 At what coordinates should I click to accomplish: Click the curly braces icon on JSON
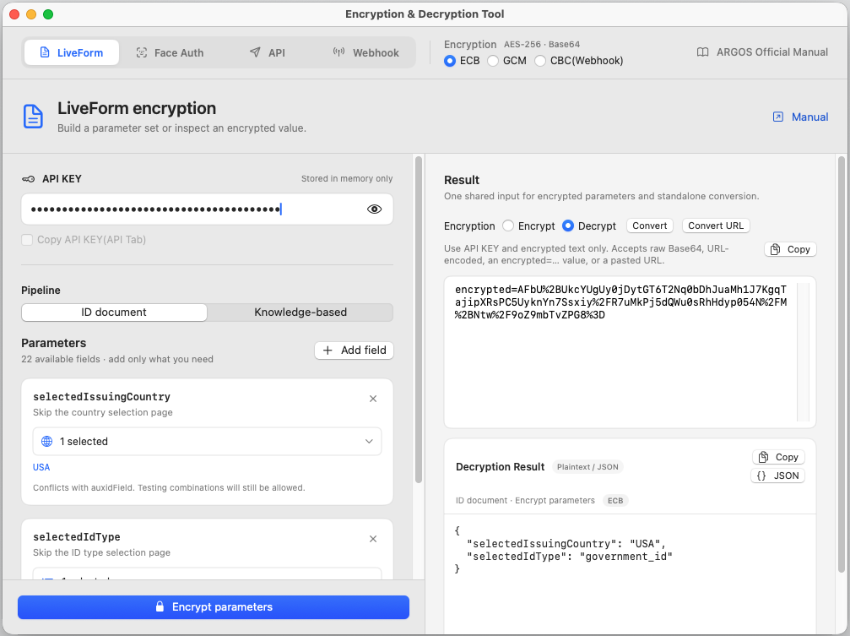pos(761,476)
